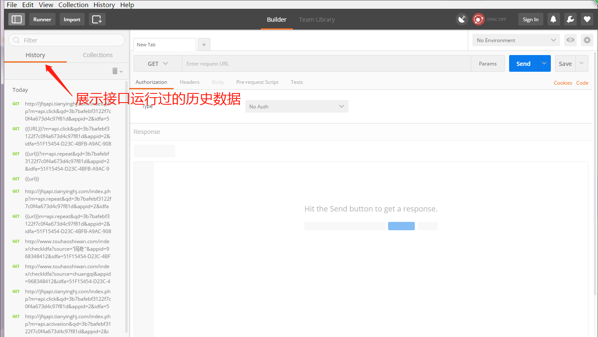The image size is (598, 337).
Task: Open the Code link
Action: pos(582,83)
